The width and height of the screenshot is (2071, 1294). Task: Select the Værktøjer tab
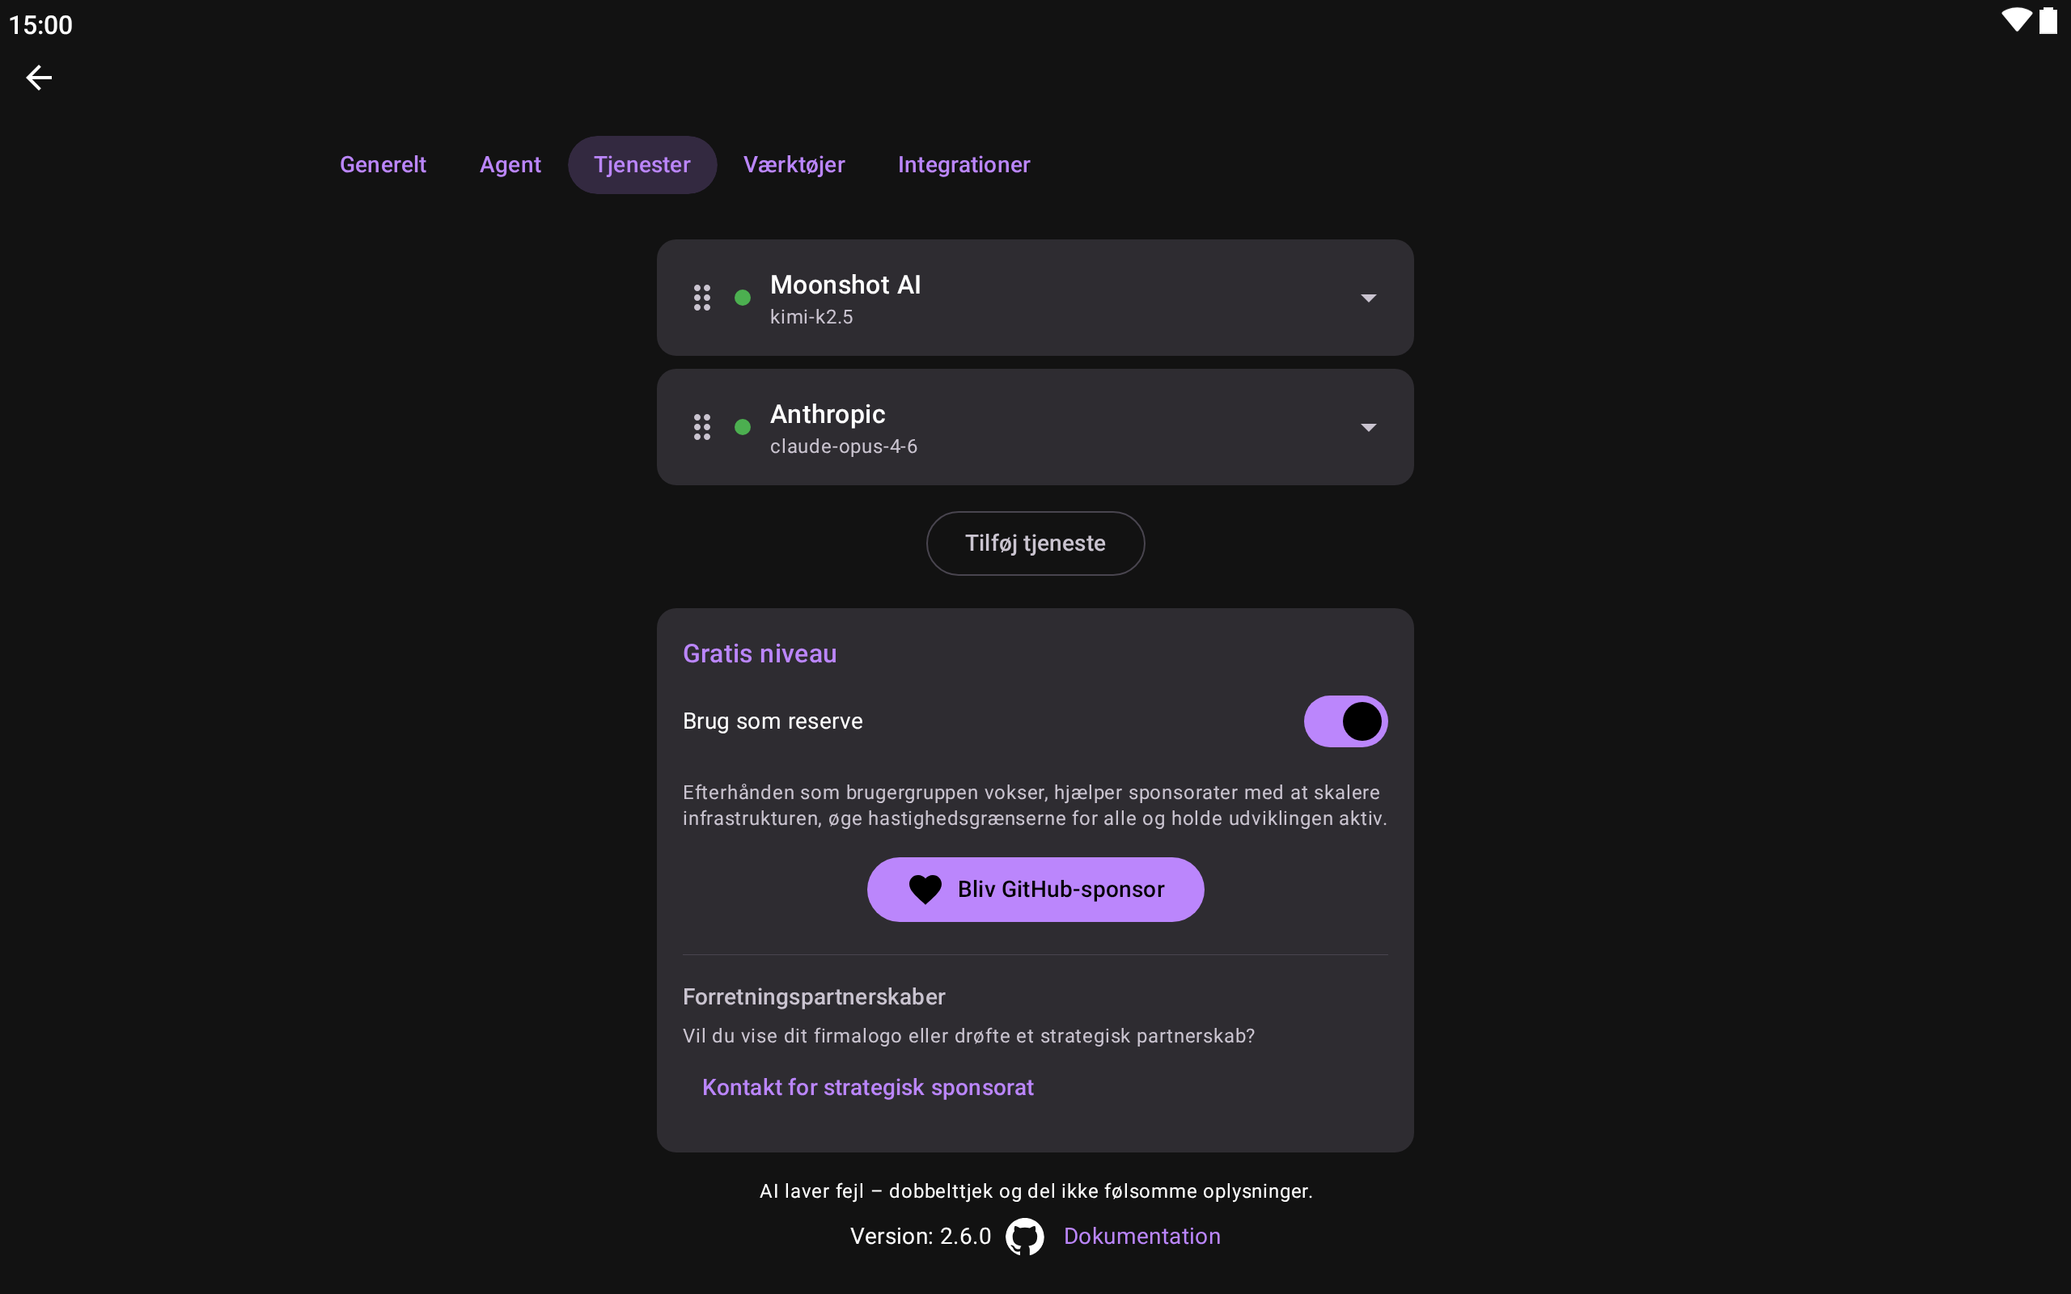[x=794, y=164]
